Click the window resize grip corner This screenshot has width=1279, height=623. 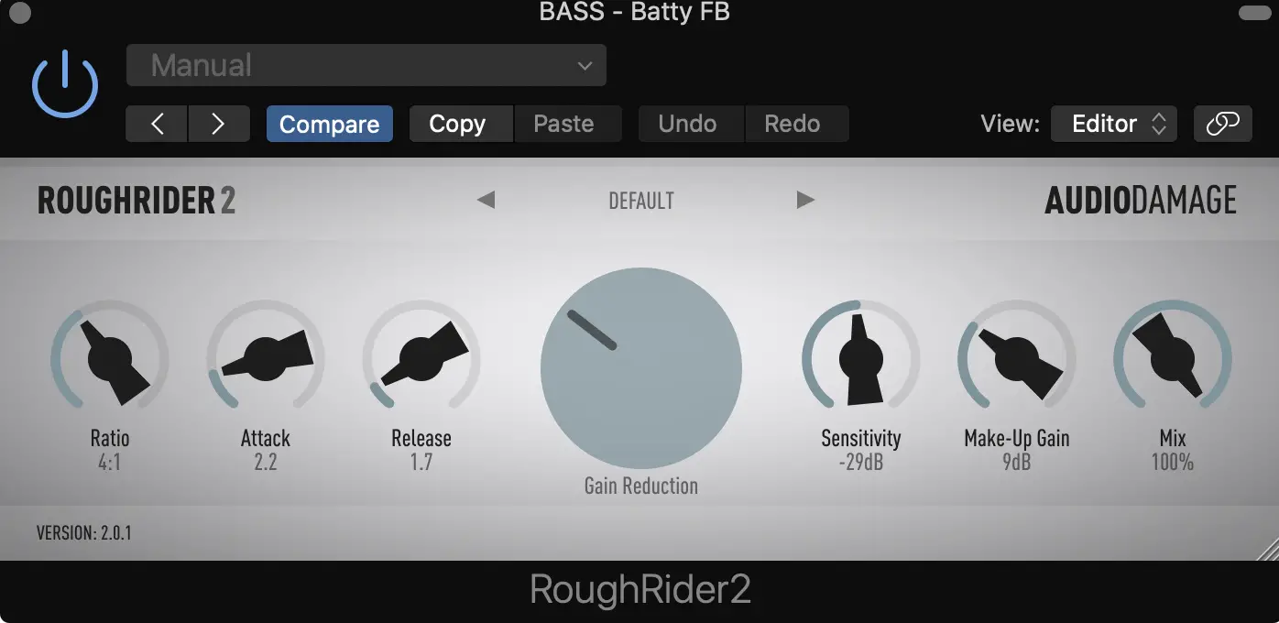(x=1268, y=549)
